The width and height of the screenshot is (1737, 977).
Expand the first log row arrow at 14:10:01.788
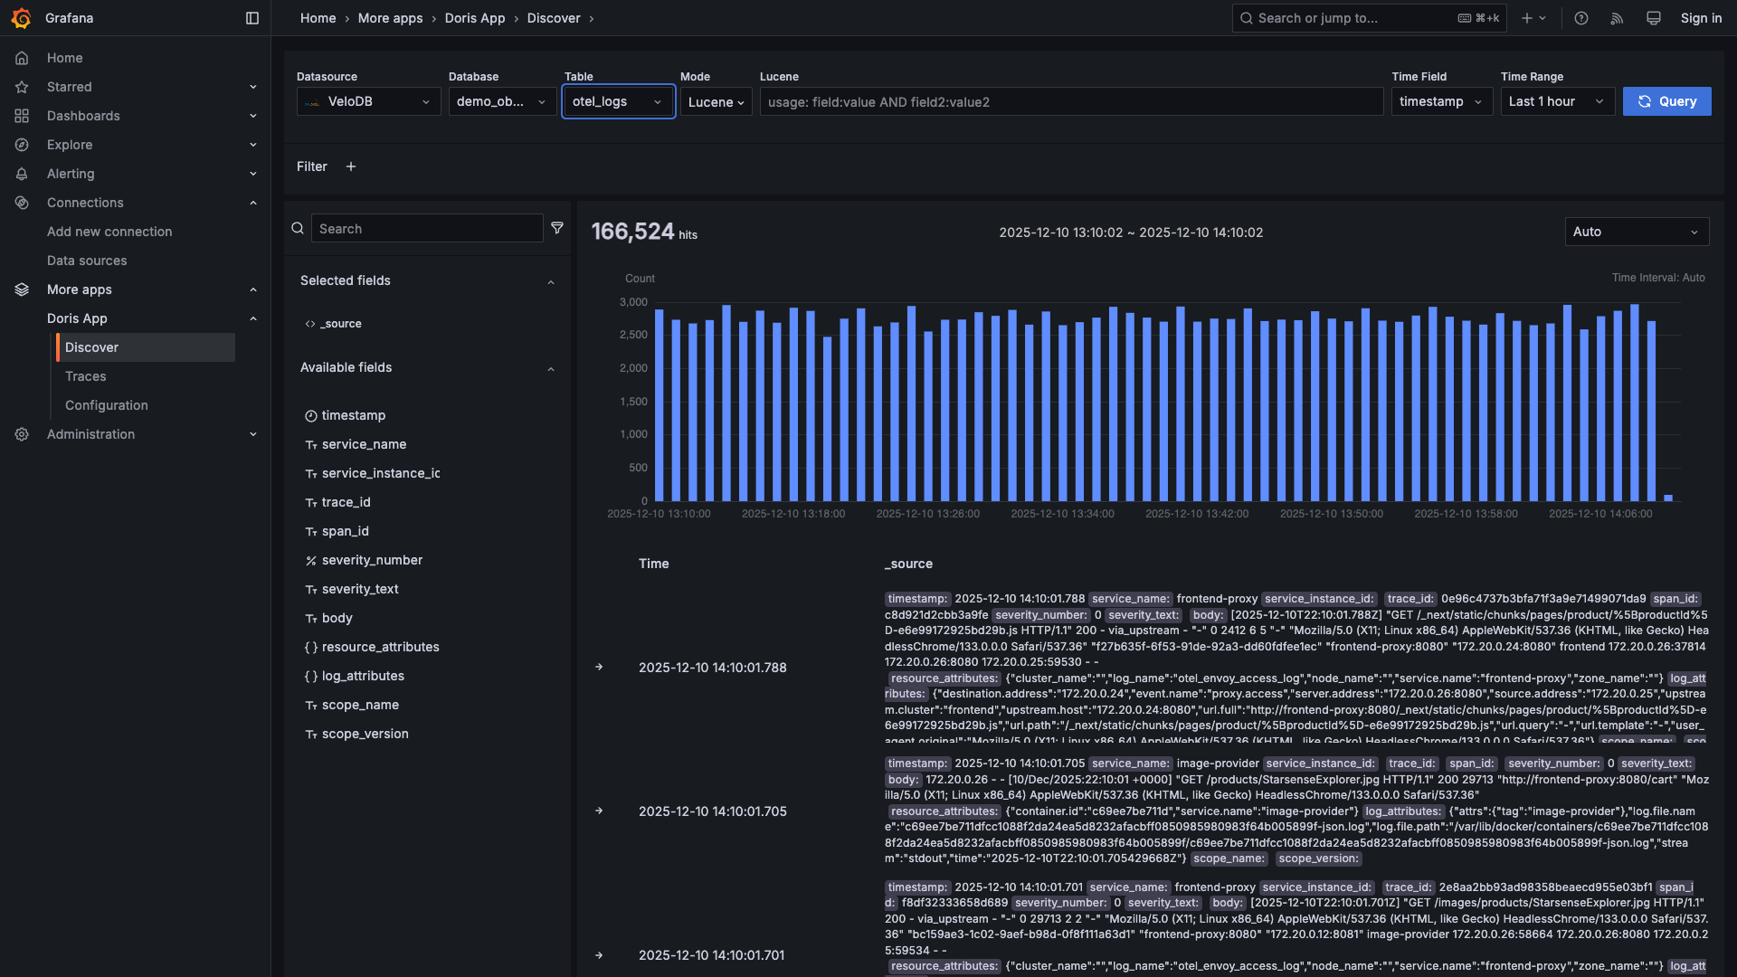598,667
